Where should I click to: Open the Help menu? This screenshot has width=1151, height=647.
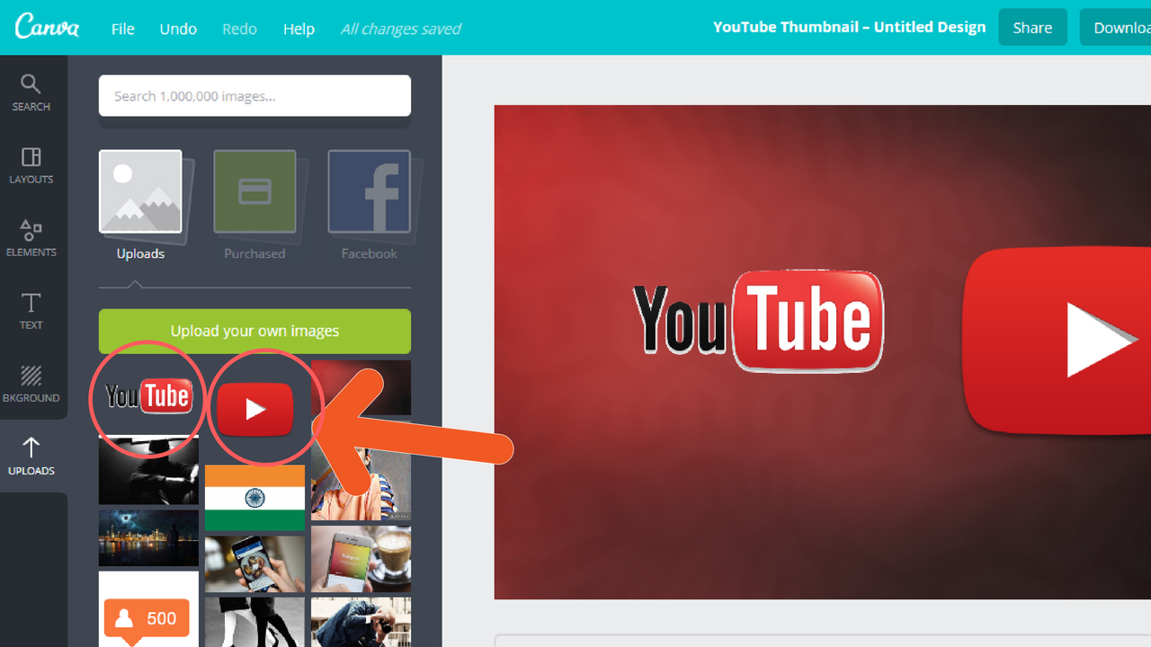point(299,29)
